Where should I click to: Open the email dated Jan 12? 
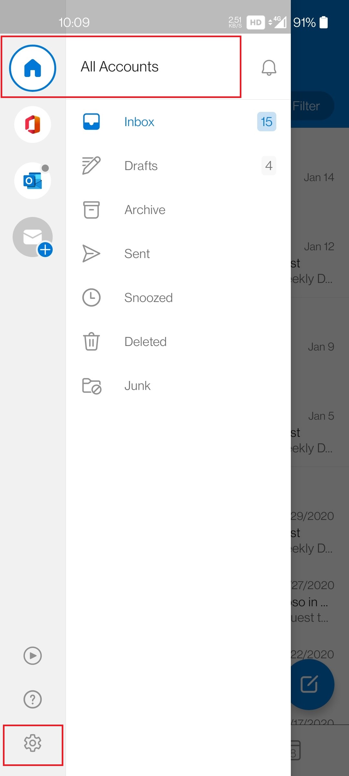320,263
